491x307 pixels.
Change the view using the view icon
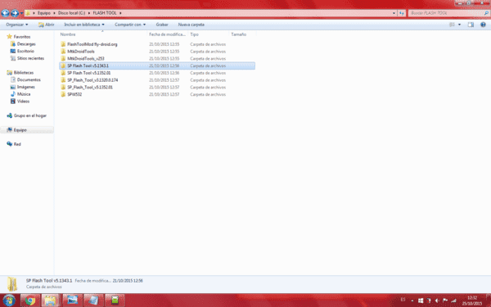pyautogui.click(x=452, y=25)
